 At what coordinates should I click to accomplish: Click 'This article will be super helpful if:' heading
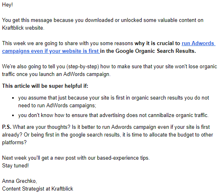click(45, 86)
